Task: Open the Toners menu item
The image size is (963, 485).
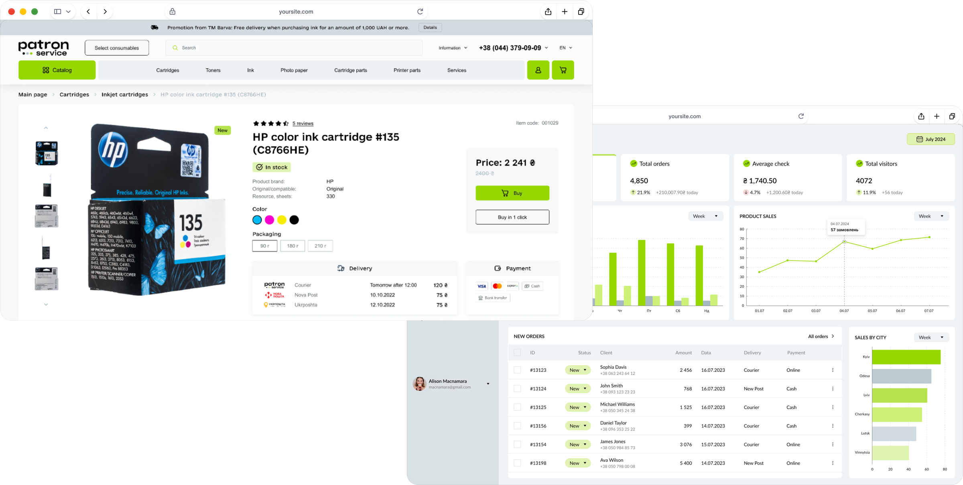Action: (x=213, y=70)
